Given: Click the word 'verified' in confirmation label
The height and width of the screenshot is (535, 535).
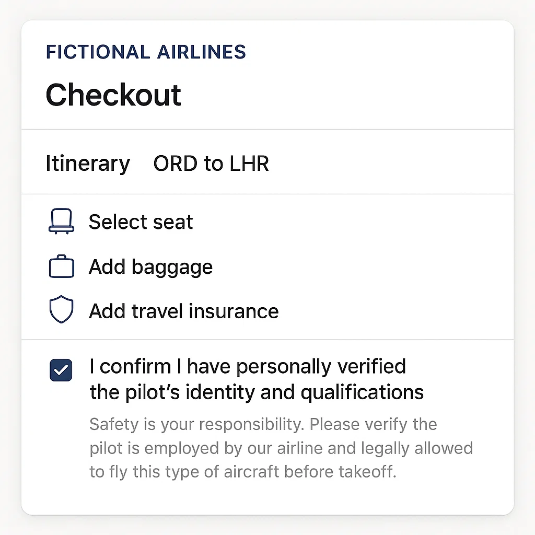Looking at the screenshot, I should coord(371,366).
